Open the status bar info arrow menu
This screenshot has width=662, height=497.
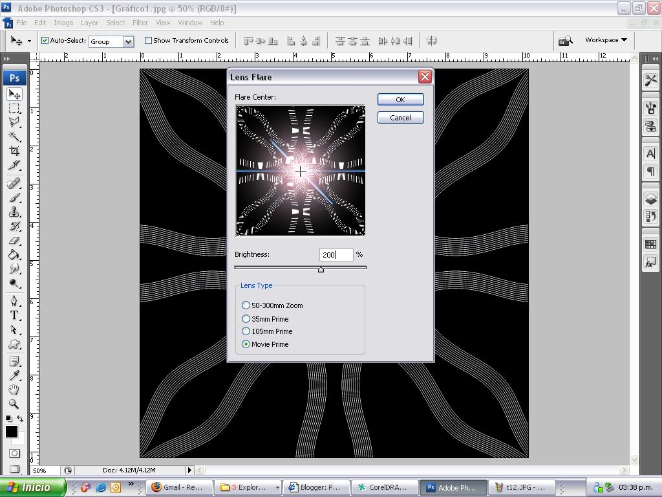pyautogui.click(x=189, y=470)
